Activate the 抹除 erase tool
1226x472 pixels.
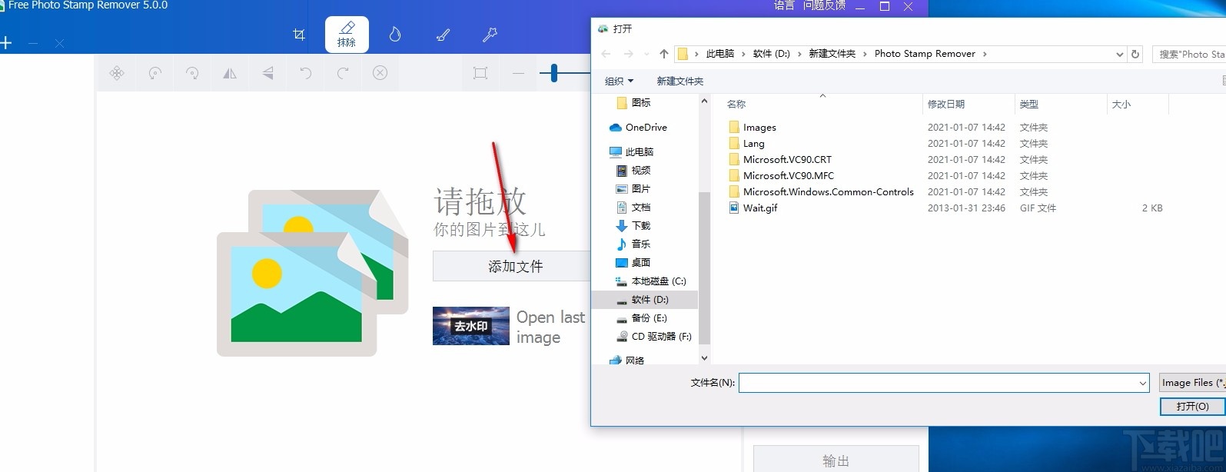(347, 35)
